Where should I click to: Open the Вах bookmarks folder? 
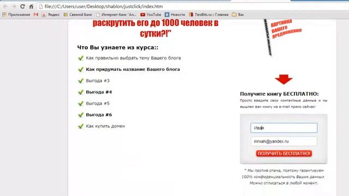tap(238, 15)
